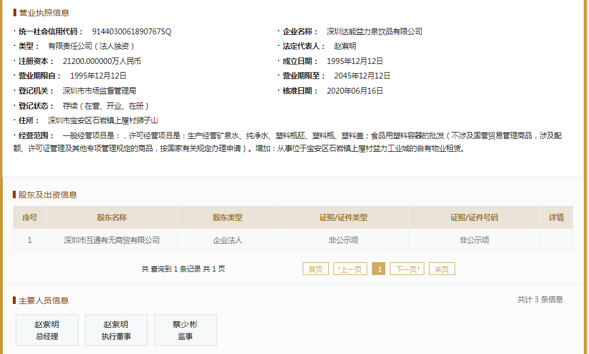This screenshot has height=354, width=589.
Task: Go to the 首页 first page button
Action: pos(315,269)
